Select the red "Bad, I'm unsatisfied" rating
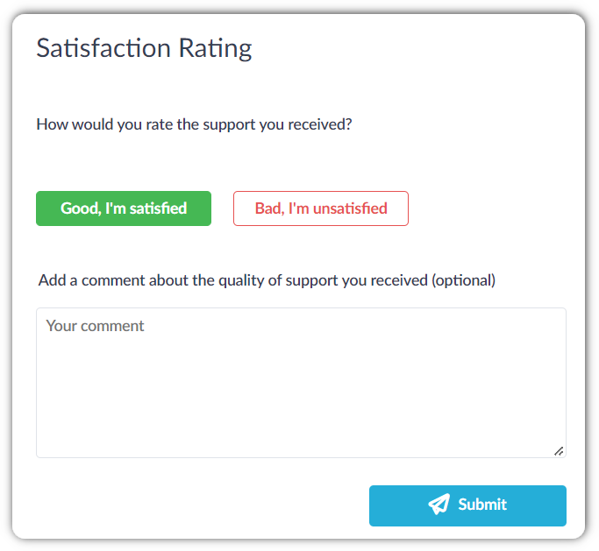 (321, 208)
